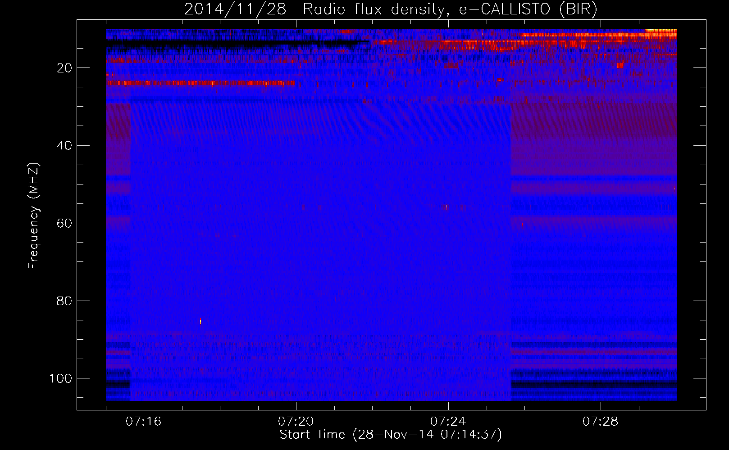Click the bright yellow spike near 85 MHz
The height and width of the screenshot is (450, 729).
pyautogui.click(x=200, y=321)
